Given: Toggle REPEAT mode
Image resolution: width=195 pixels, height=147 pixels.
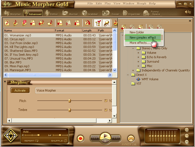Looking at the screenshot, I should click(x=31, y=141).
